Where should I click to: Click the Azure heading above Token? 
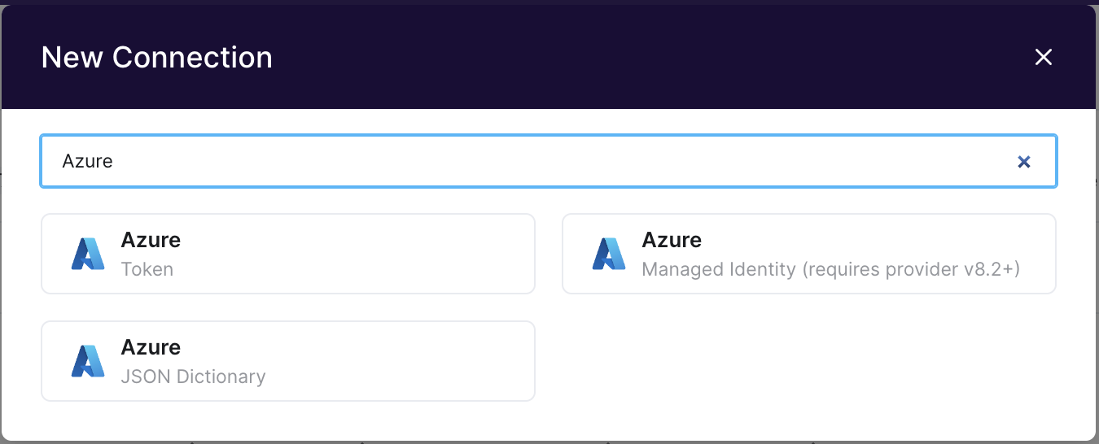pyautogui.click(x=151, y=240)
